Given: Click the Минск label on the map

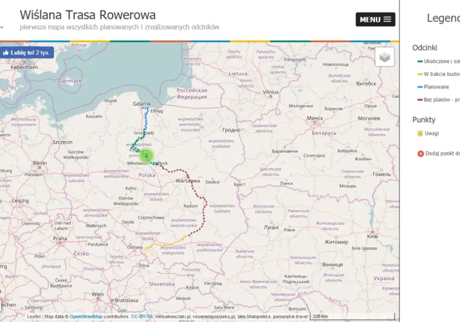Looking at the screenshot, I should 315,118.
